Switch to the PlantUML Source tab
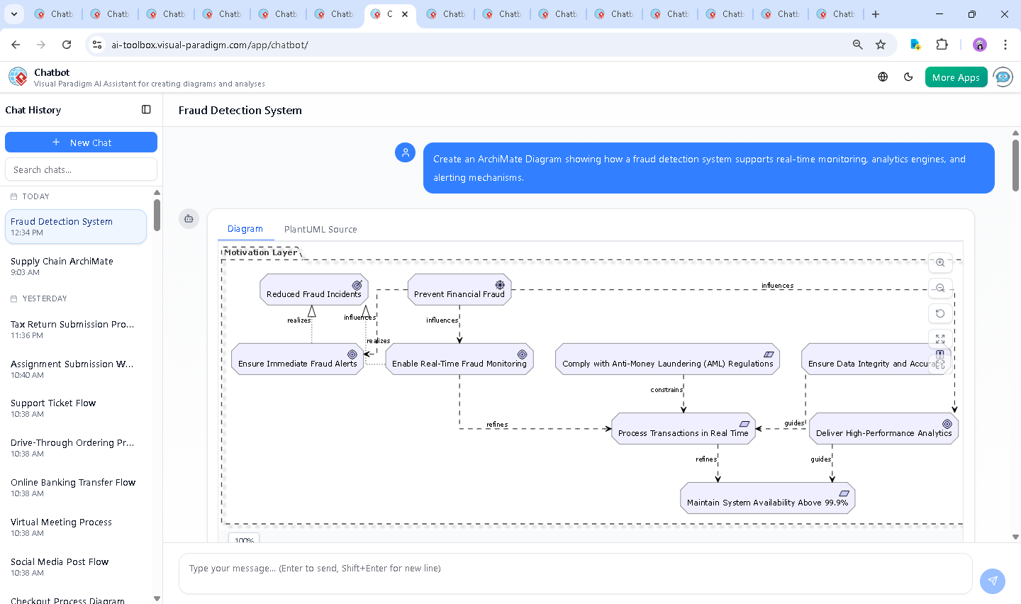 [x=320, y=229]
